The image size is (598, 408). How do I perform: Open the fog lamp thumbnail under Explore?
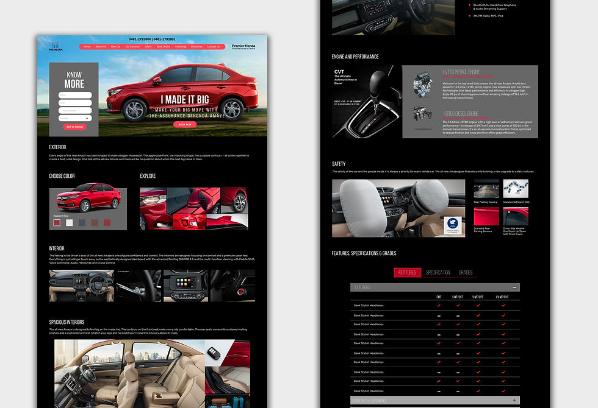(x=156, y=222)
